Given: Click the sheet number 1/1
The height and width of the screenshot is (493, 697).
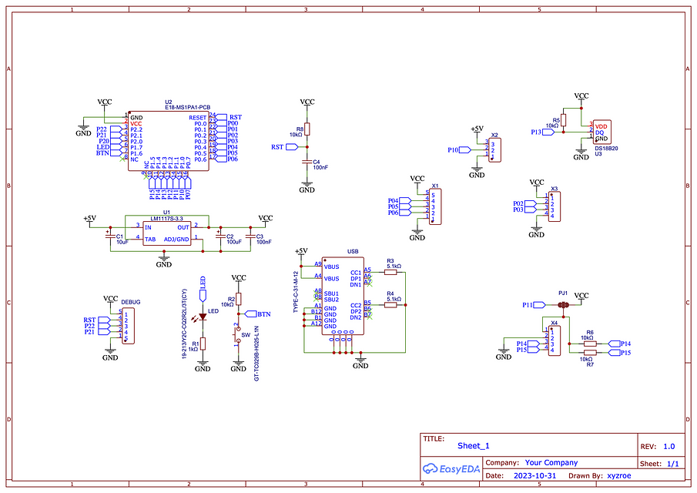Looking at the screenshot, I should tap(673, 464).
